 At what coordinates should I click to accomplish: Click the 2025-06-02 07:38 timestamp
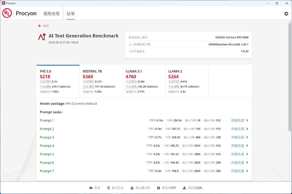coord(64,43)
